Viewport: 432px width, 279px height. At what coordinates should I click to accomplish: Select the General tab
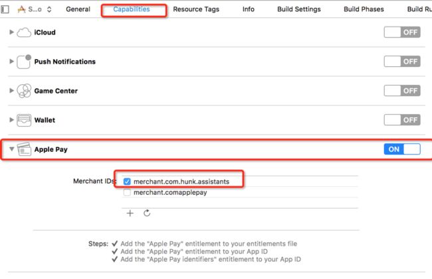tap(78, 9)
